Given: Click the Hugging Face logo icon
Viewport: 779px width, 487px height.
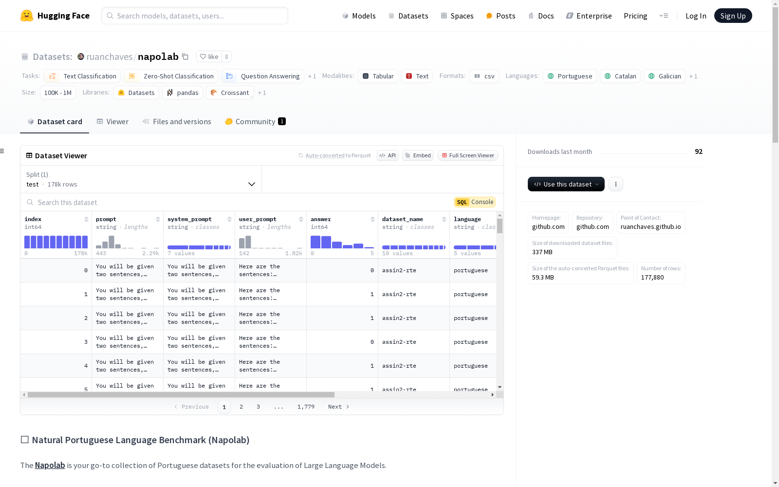Looking at the screenshot, I should click(27, 16).
